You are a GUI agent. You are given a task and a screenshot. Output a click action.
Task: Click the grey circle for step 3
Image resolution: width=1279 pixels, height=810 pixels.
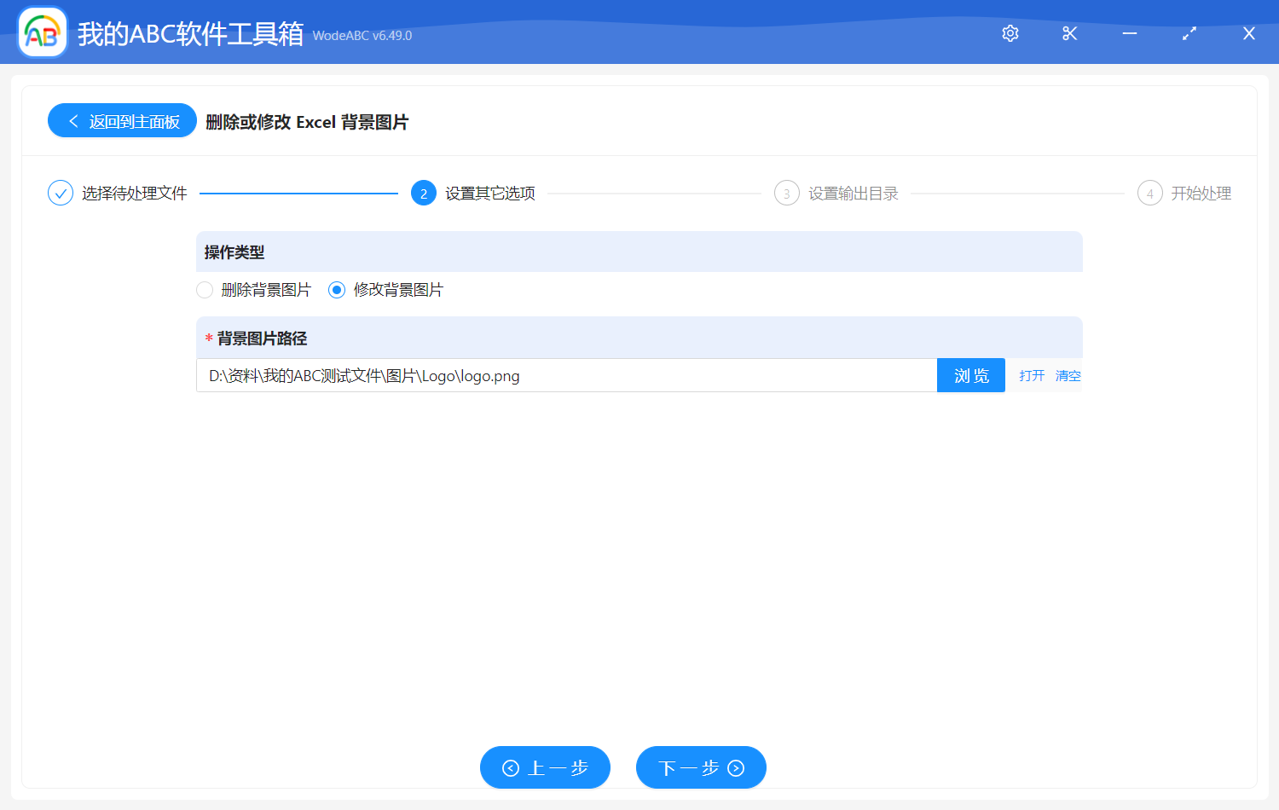(786, 193)
